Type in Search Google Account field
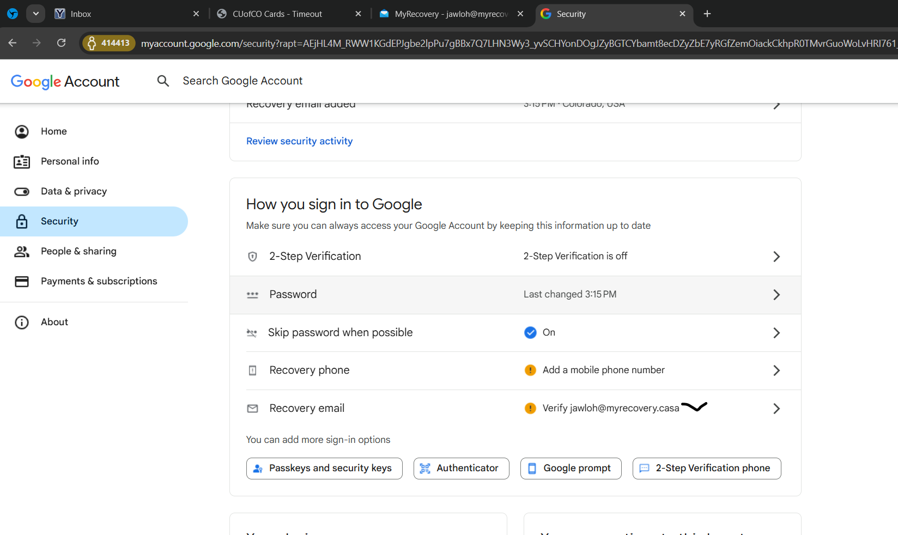This screenshot has width=898, height=535. (x=242, y=81)
